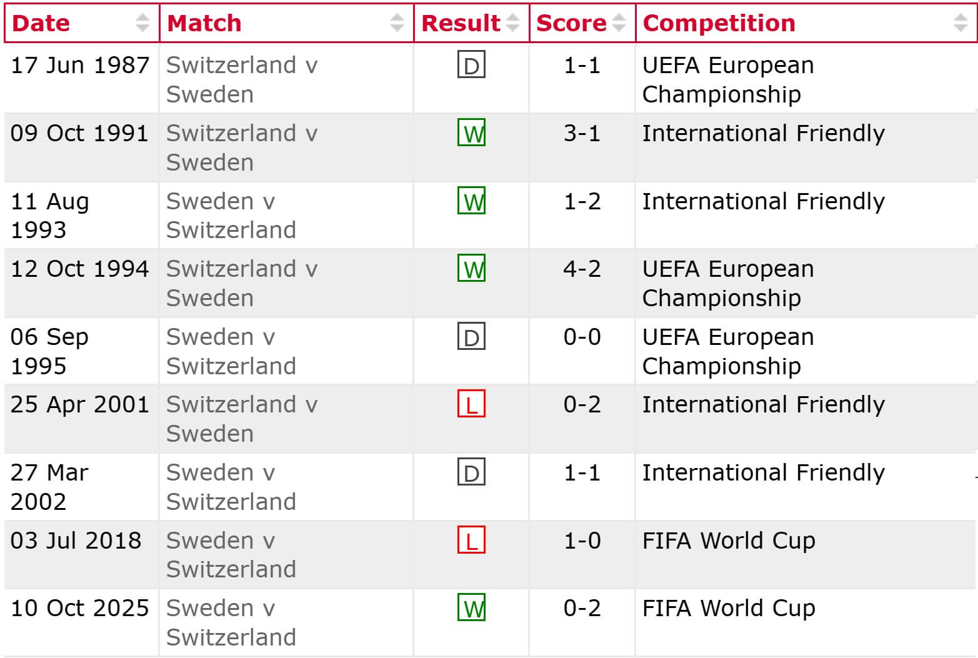Click the FIFA World Cup competition on the 2025 row
This screenshot has width=978, height=658.
[729, 609]
